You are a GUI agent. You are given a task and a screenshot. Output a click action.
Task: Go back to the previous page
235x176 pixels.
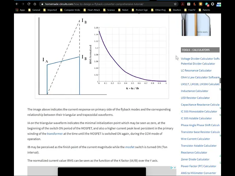point(17,4)
